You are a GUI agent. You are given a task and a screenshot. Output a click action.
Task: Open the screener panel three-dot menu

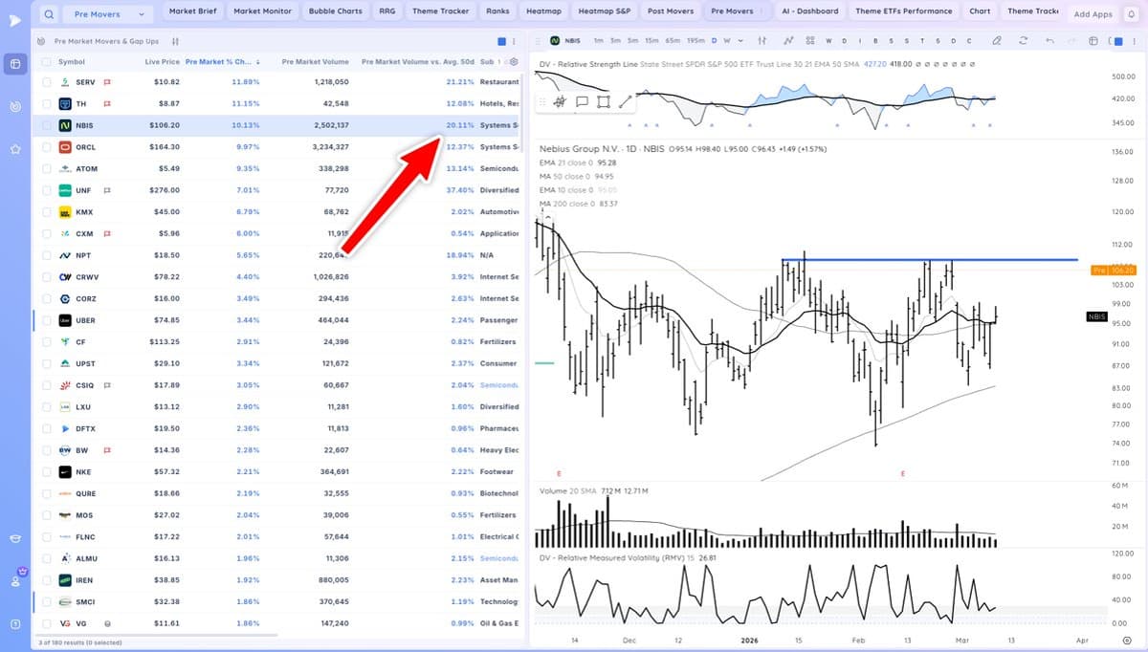[515, 41]
